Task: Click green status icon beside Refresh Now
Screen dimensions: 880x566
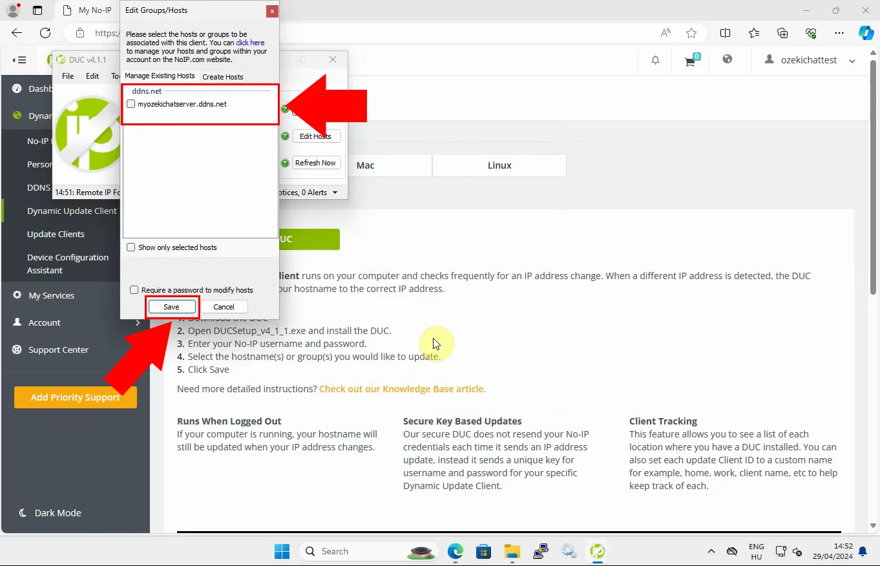Action: 285,163
